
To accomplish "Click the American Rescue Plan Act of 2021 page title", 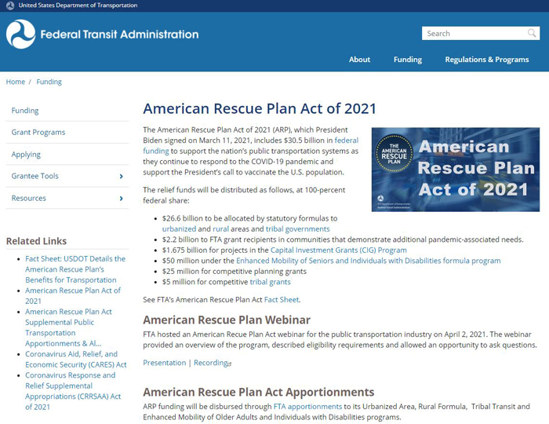I will (260, 108).
